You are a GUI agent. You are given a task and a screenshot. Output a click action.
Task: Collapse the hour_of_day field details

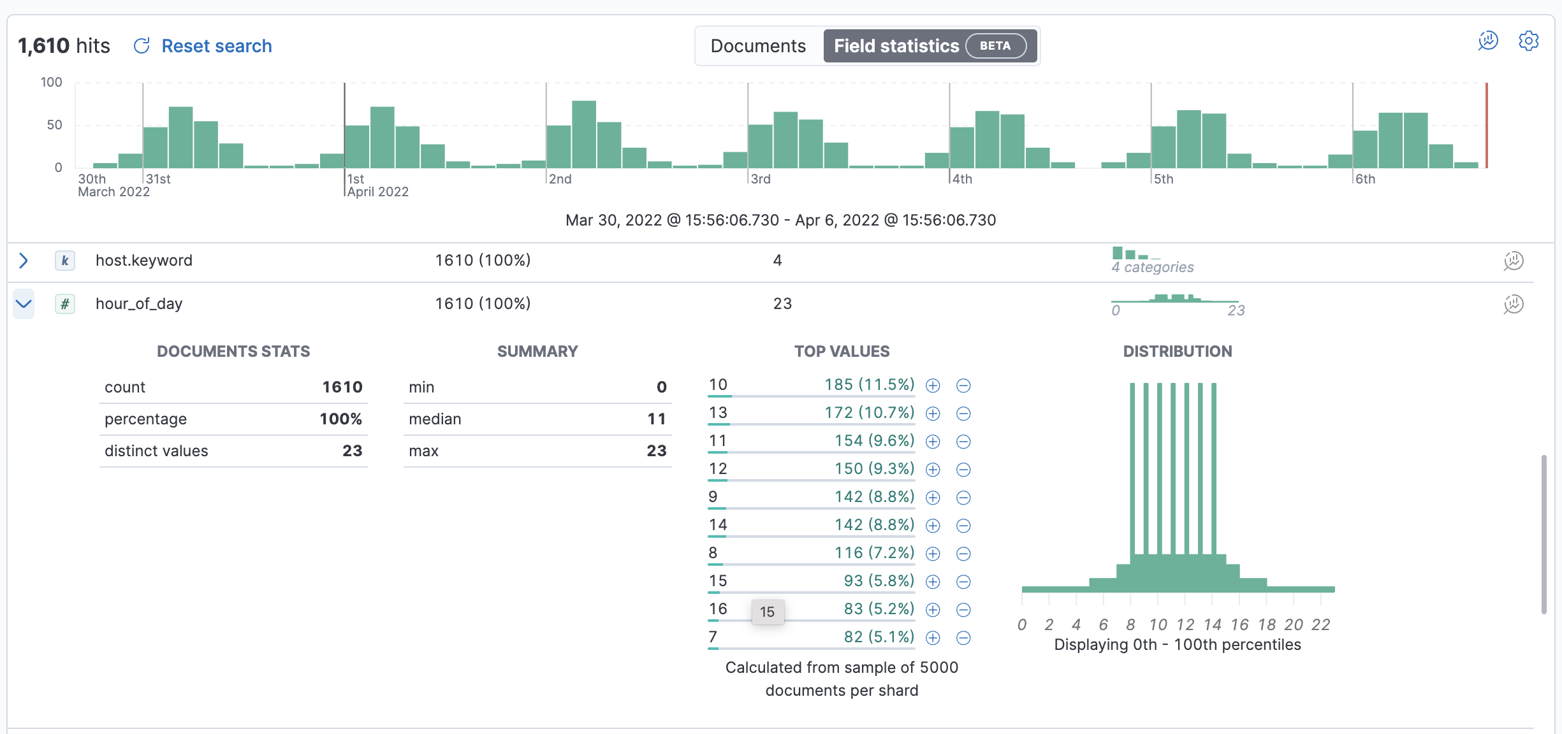[x=24, y=305]
